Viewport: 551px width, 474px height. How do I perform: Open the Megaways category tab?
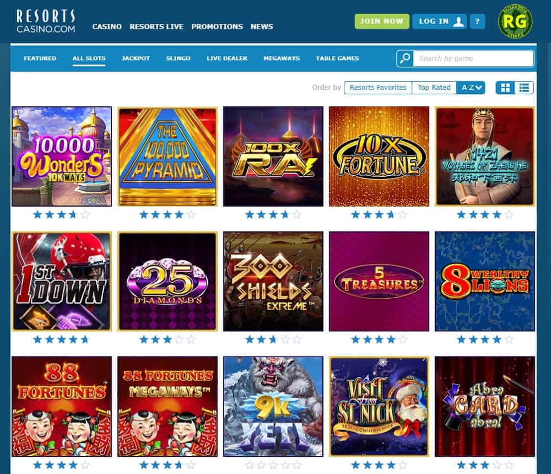(x=282, y=58)
